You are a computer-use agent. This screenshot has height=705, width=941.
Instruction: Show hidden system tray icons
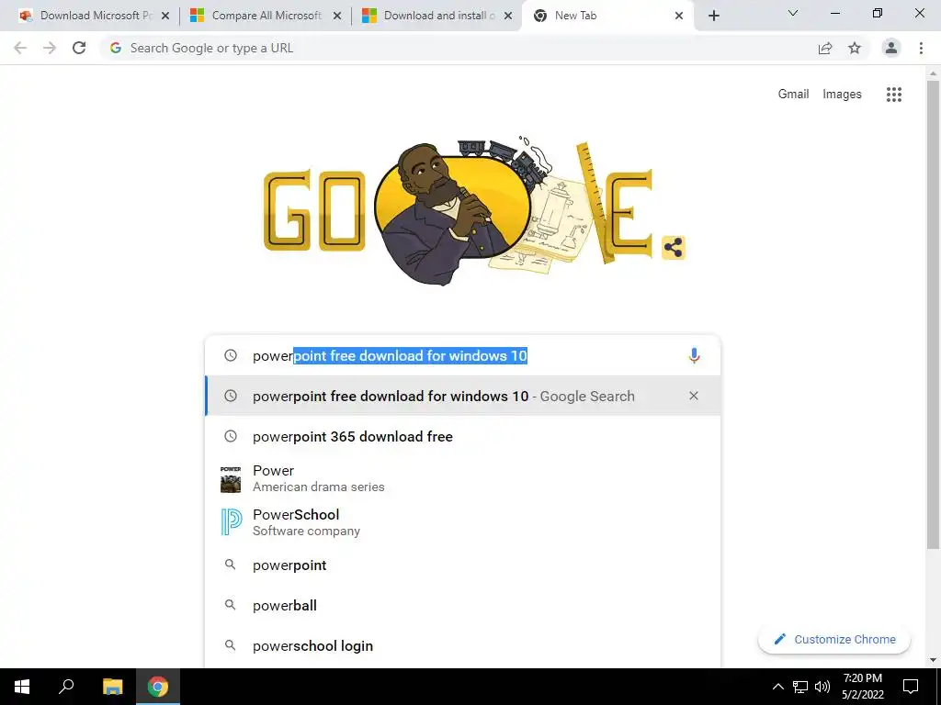pos(777,687)
